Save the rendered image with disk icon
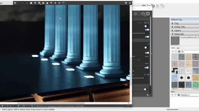This screenshot has width=199, height=111. point(39,3)
